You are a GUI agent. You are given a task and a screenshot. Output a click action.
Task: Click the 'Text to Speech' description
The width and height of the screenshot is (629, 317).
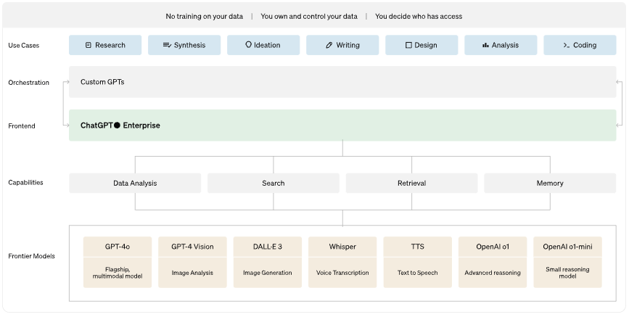tap(418, 273)
